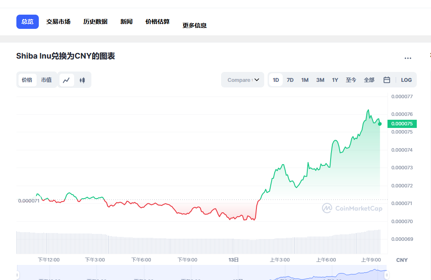Click the CNY currency label
The width and height of the screenshot is (431, 280).
tap(401, 260)
